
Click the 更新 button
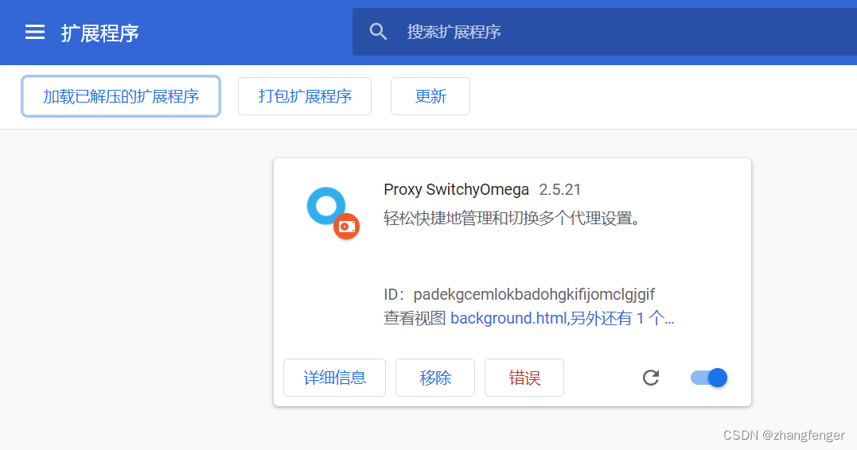click(430, 96)
